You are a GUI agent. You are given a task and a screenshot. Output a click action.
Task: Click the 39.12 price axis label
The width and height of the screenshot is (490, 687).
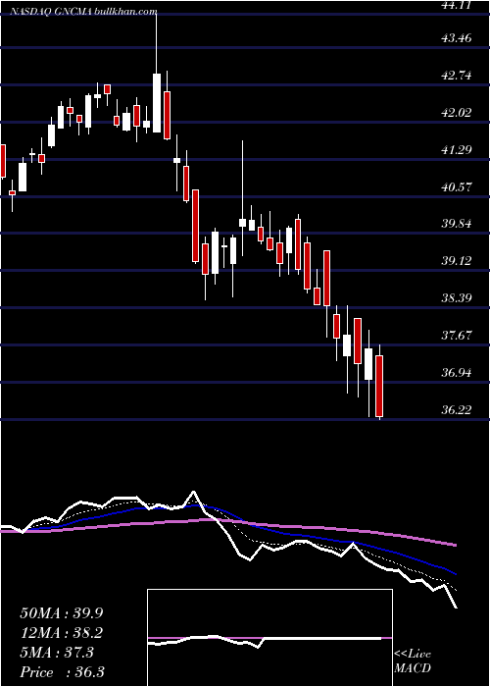tap(457, 261)
